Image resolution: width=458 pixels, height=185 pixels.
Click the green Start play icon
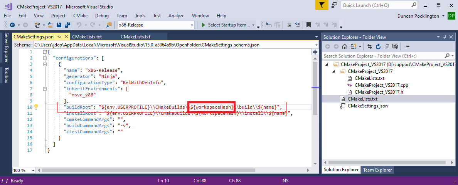point(204,25)
